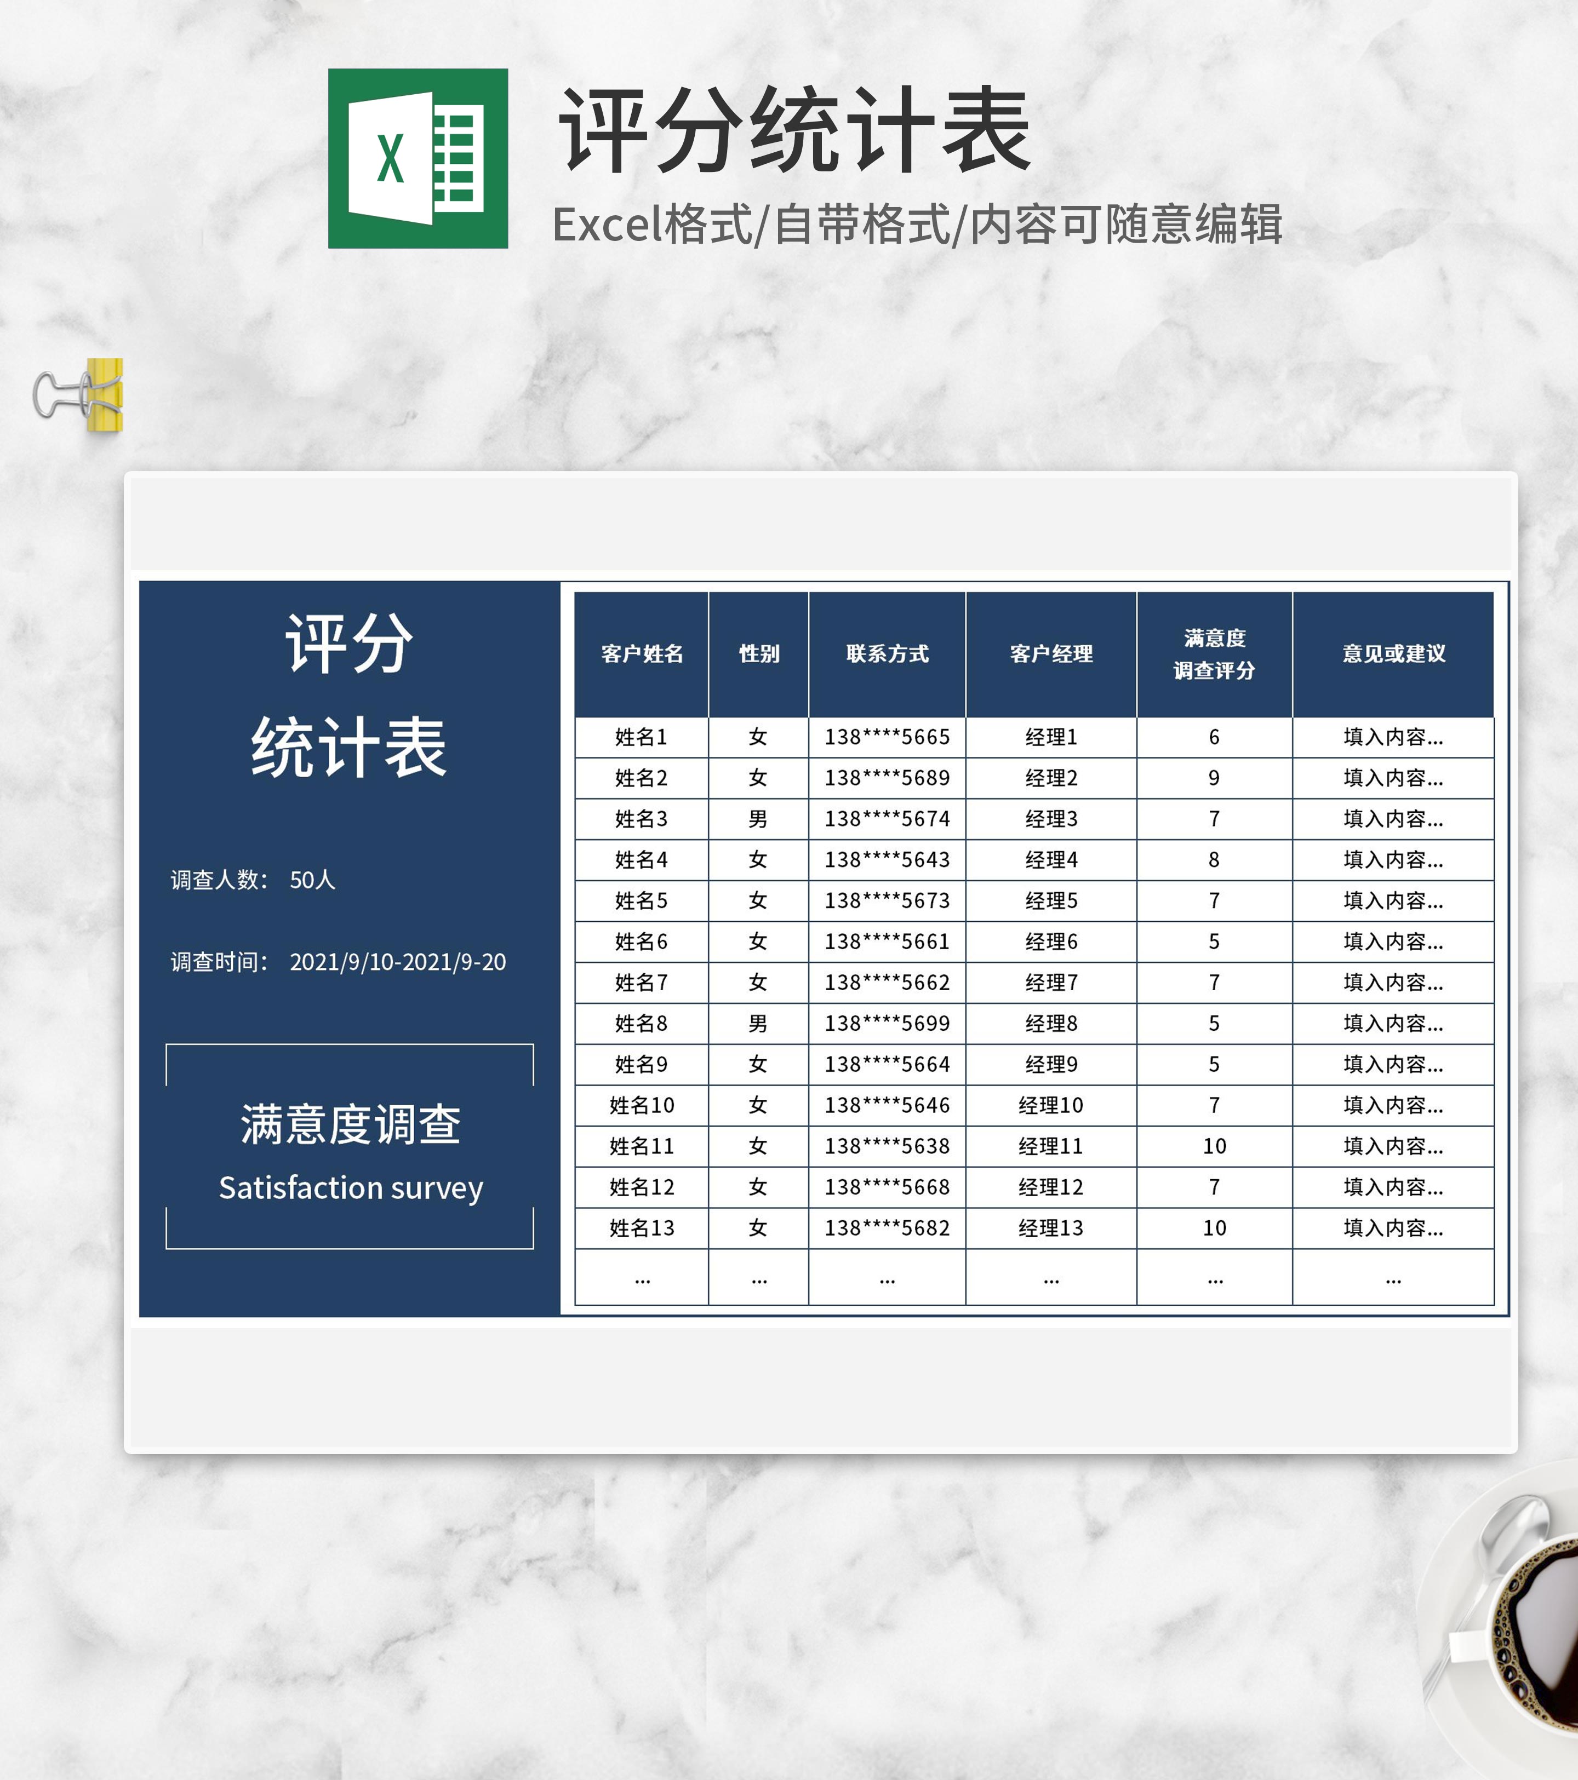Select the 客户姓名 column header
1578x1780 pixels.
[x=641, y=654]
